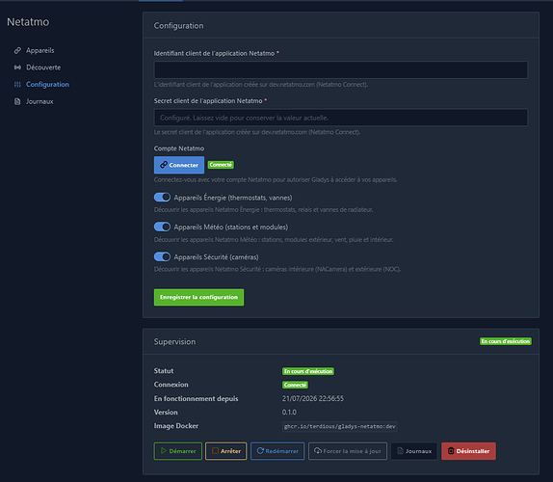
Task: Click the stop square icon on Arrêter
Action: pos(215,450)
